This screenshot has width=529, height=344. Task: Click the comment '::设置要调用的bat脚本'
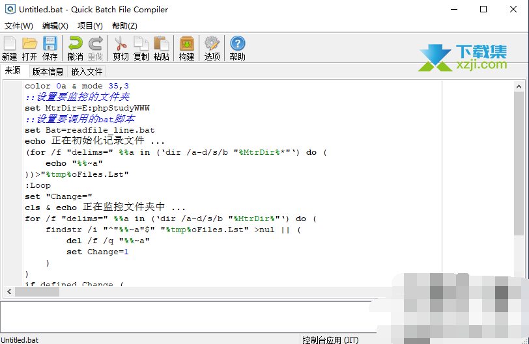[x=80, y=119]
